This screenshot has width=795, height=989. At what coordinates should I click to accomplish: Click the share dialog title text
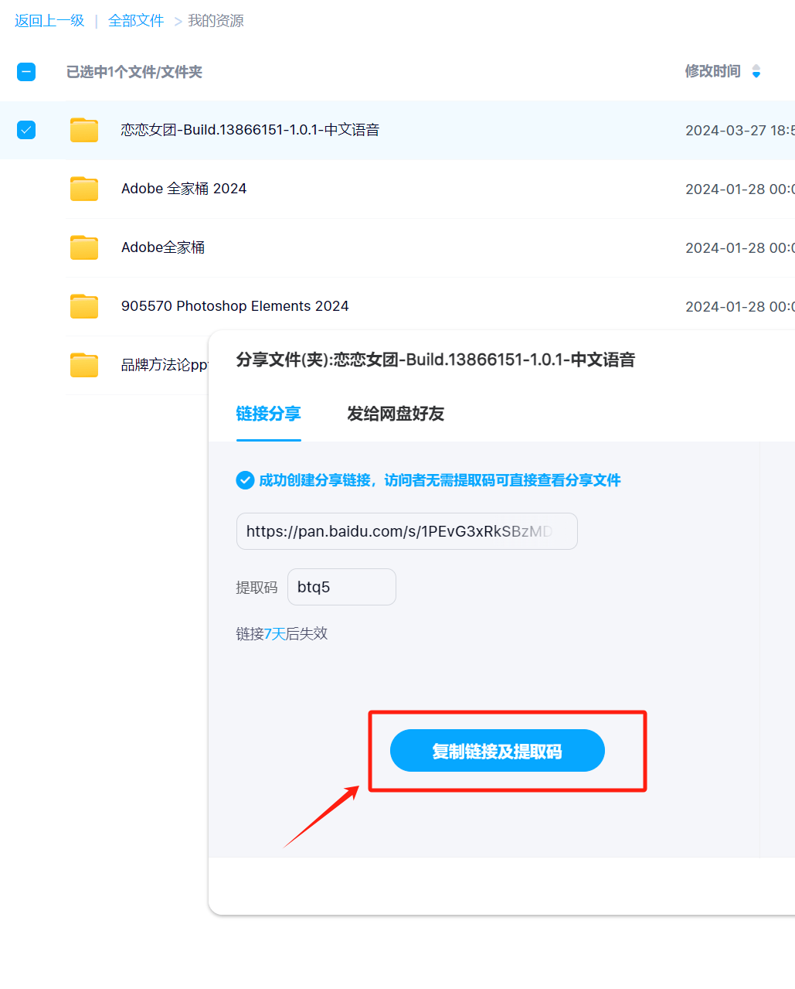(436, 360)
